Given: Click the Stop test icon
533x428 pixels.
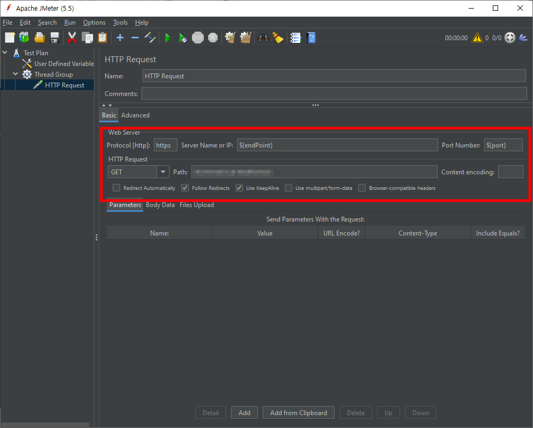Looking at the screenshot, I should tap(198, 38).
